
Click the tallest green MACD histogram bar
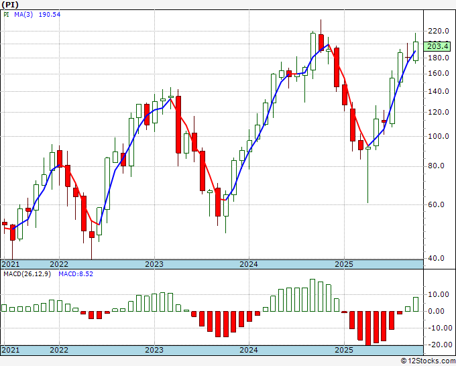(312, 296)
